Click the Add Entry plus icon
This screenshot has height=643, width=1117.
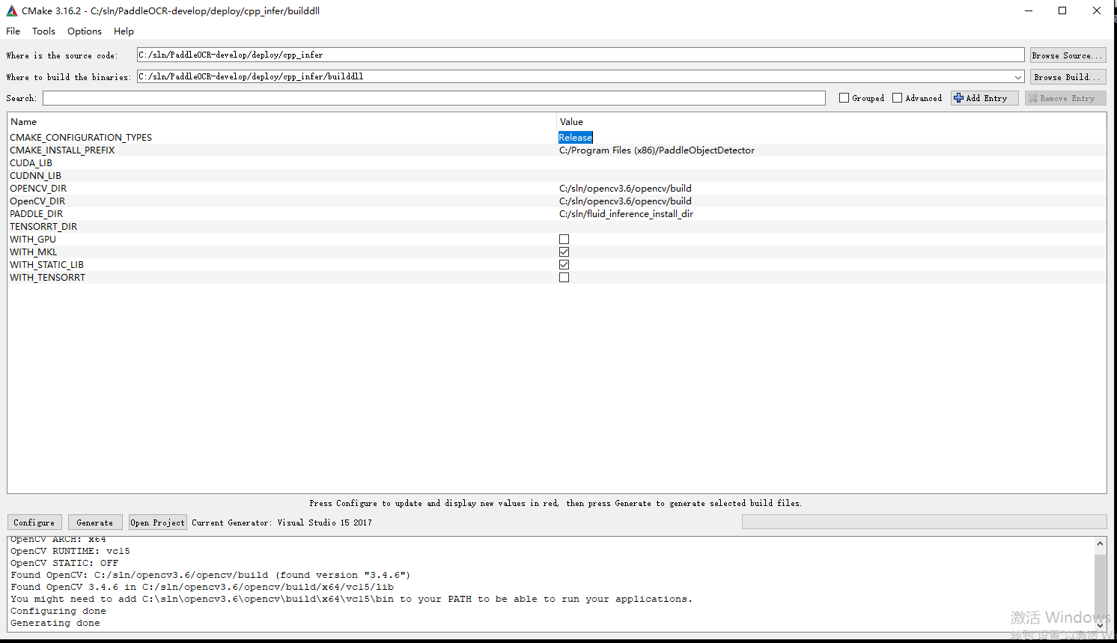pyautogui.click(x=959, y=97)
